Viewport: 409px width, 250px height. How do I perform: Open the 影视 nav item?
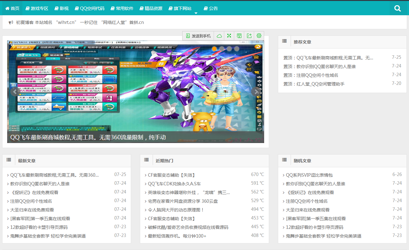click(62, 8)
